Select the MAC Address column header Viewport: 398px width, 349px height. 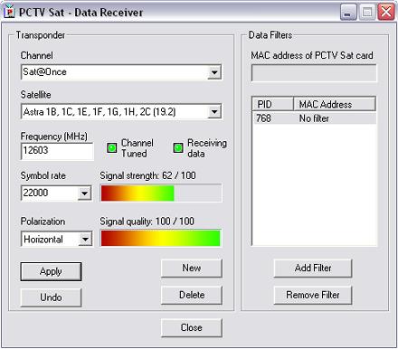[335, 104]
